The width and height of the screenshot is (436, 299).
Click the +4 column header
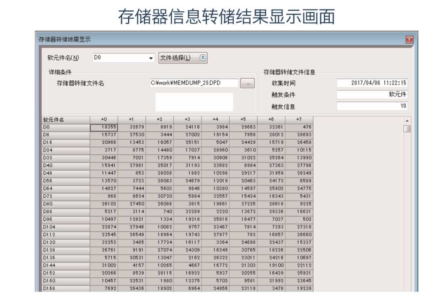tap(215, 120)
